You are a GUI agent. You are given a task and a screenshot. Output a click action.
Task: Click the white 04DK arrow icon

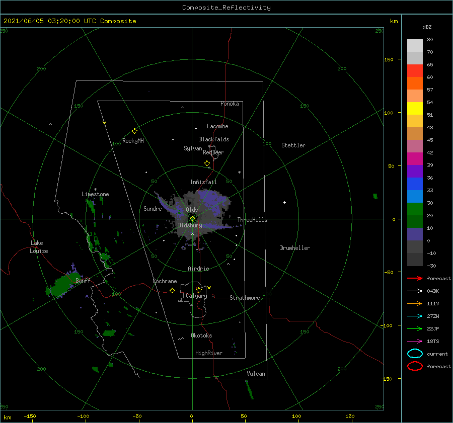(415, 291)
